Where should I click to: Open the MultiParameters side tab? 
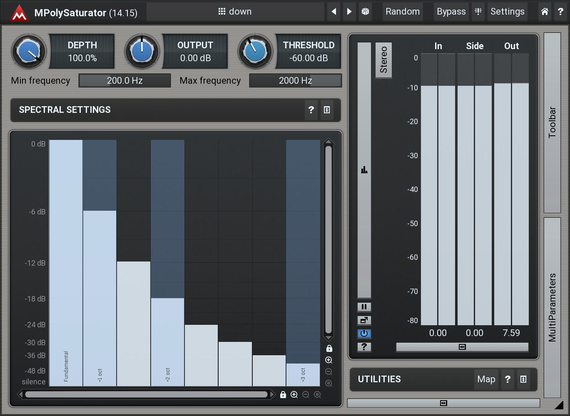[552, 307]
